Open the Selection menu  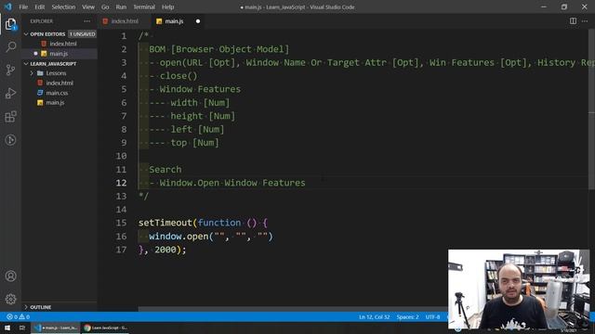(63, 6)
